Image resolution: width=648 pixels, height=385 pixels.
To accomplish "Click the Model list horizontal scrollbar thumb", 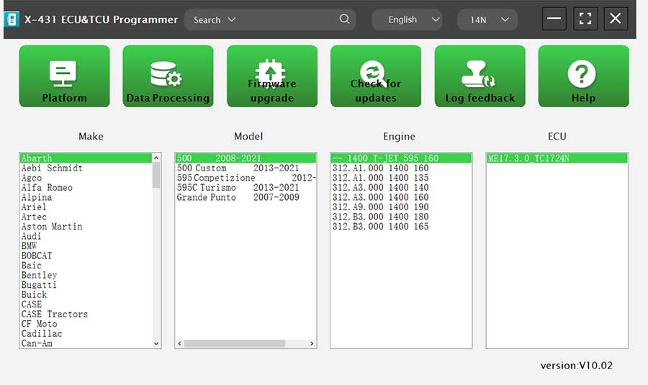I will 234,343.
